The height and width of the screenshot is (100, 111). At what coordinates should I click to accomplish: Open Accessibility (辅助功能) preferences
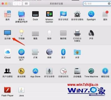(105, 71)
